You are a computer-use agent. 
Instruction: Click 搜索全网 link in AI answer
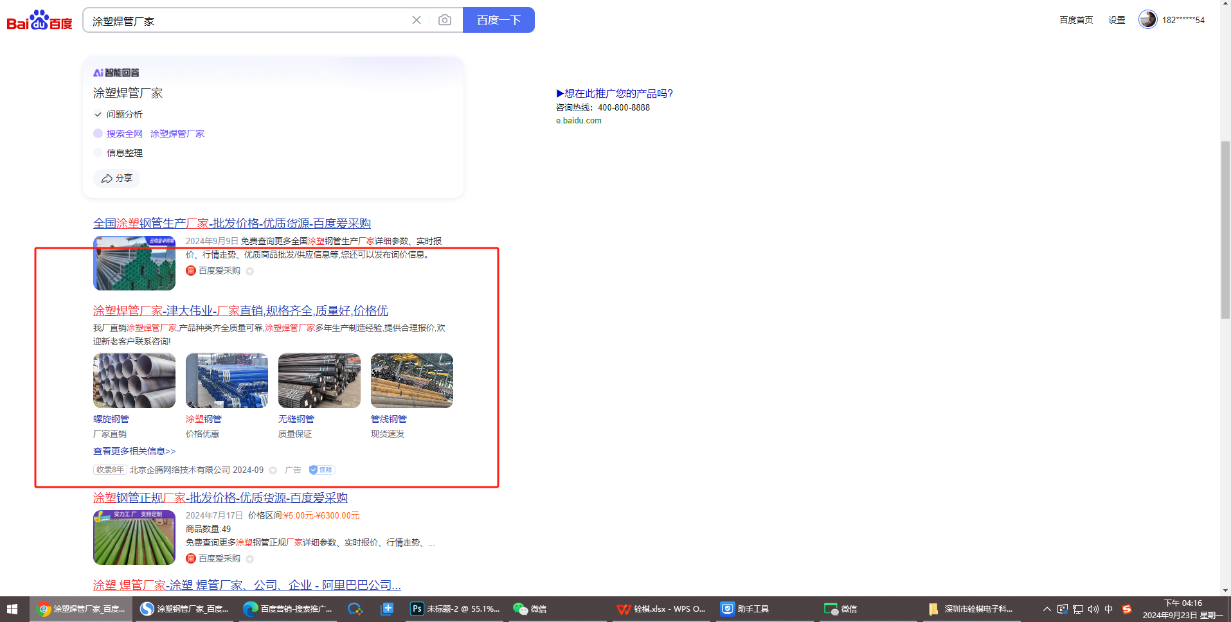coord(125,134)
